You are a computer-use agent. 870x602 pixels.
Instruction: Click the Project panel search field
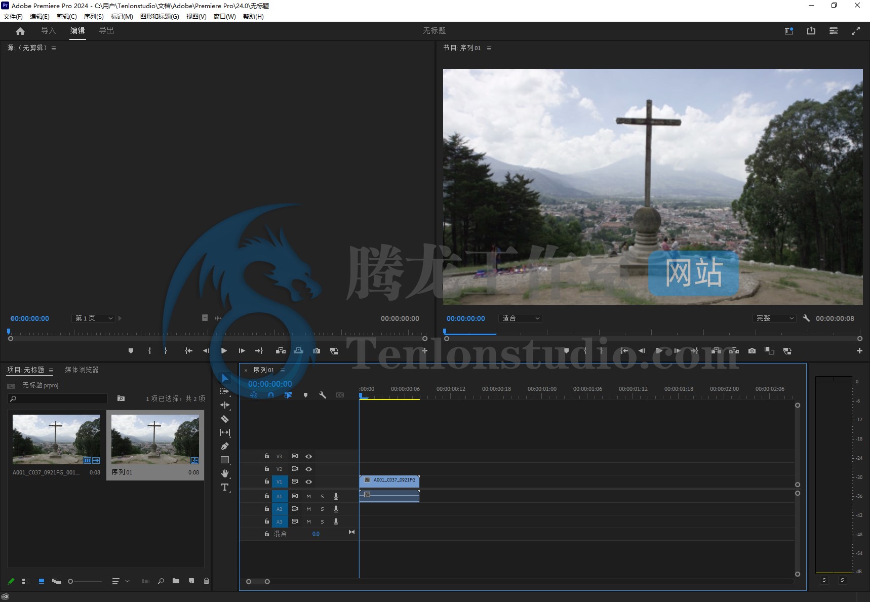click(58, 399)
